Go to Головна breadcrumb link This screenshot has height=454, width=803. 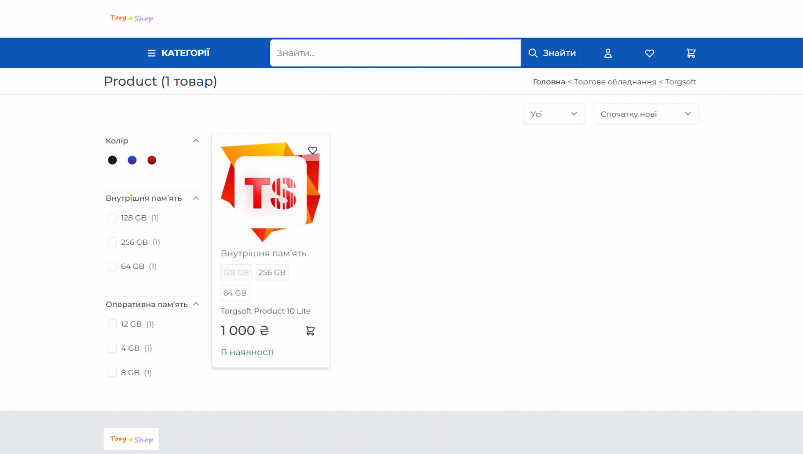click(549, 82)
